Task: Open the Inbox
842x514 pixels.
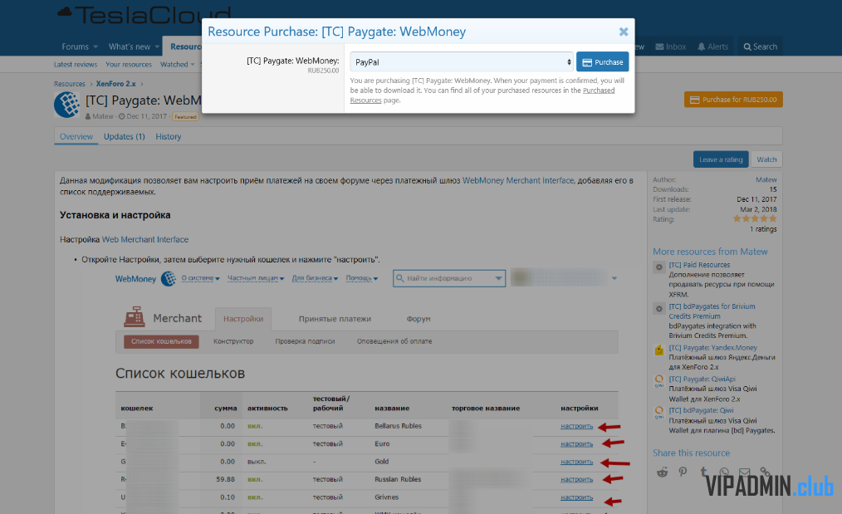Action: coord(671,47)
